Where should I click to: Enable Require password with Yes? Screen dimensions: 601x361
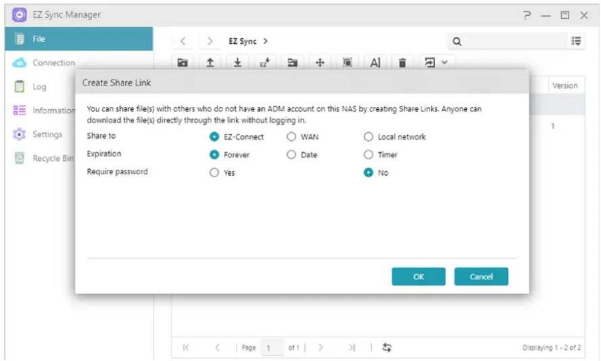click(214, 173)
